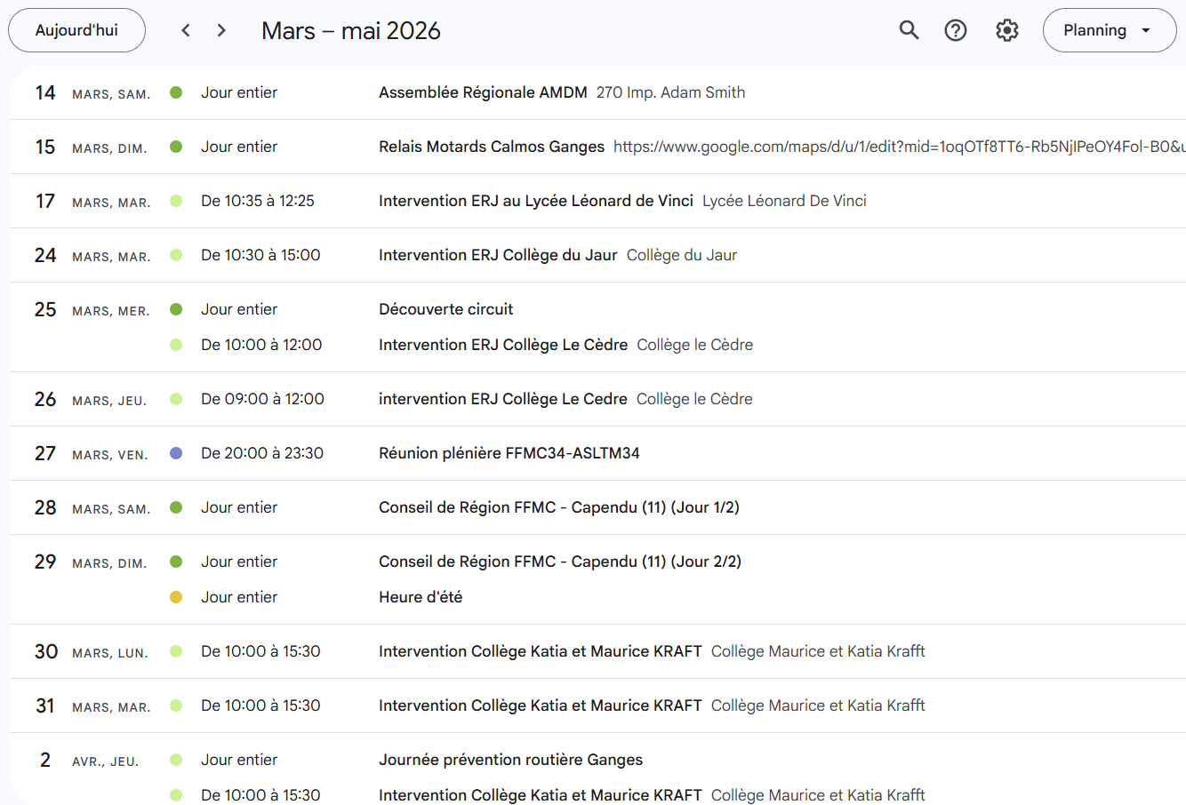This screenshot has height=805, width=1186.
Task: Open the calendar search icon
Action: pos(909,30)
